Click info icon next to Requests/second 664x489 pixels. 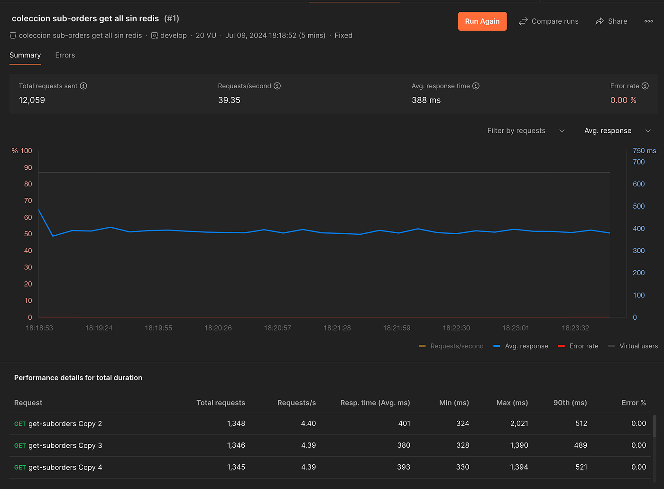[x=277, y=86]
